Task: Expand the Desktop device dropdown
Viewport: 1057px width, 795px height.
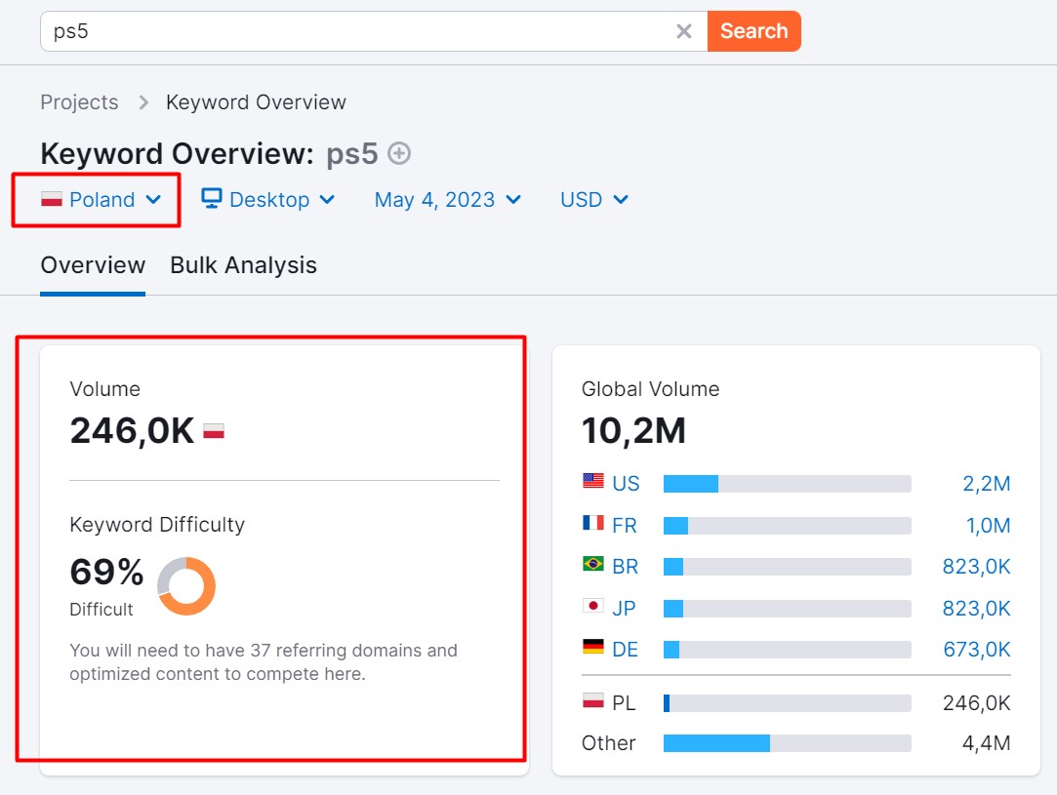Action: coord(268,199)
